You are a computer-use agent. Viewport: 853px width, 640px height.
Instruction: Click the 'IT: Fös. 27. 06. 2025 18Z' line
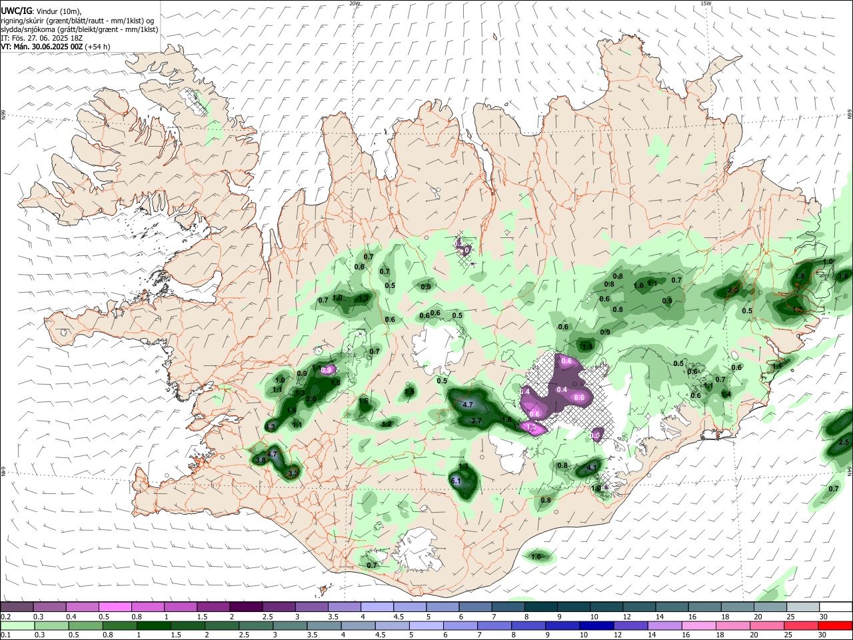[x=41, y=38]
